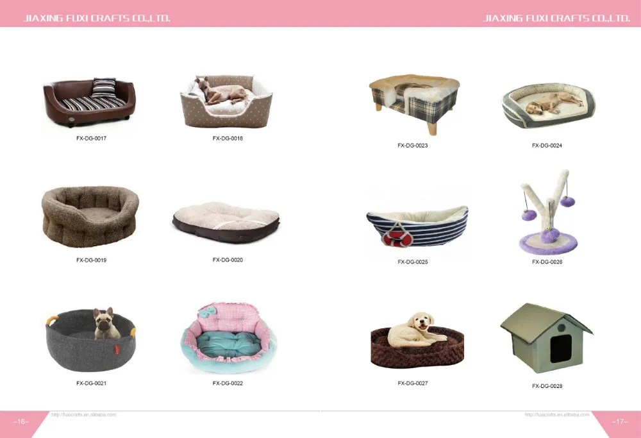The image size is (641, 438).
Task: Click the page number 17 corner marker
Action: [x=619, y=421]
